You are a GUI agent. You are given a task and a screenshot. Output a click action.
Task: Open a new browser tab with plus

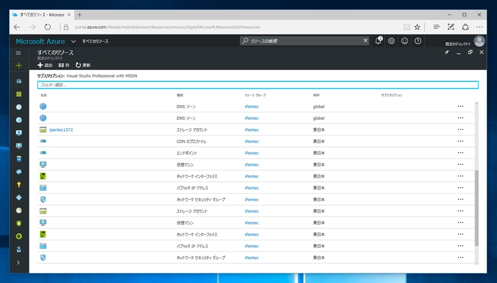80,15
